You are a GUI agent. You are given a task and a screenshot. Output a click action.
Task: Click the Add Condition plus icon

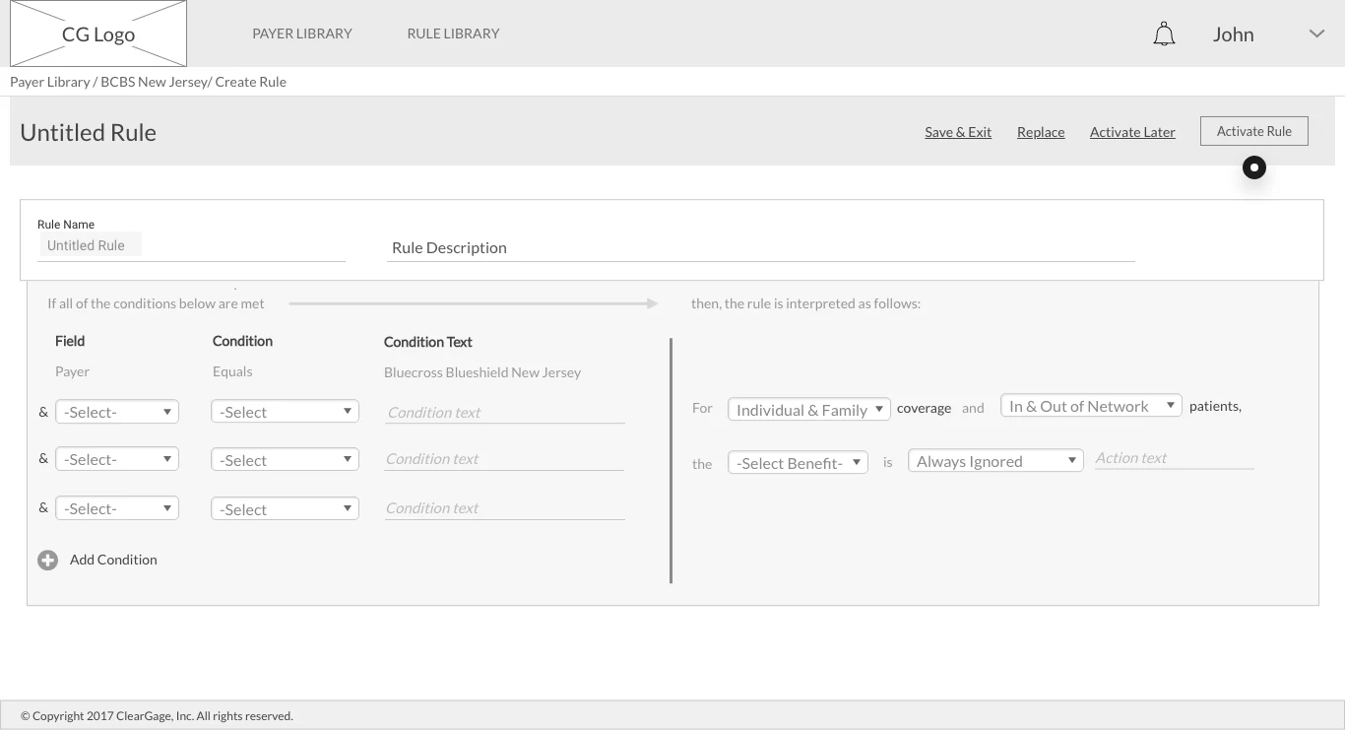pyautogui.click(x=47, y=561)
